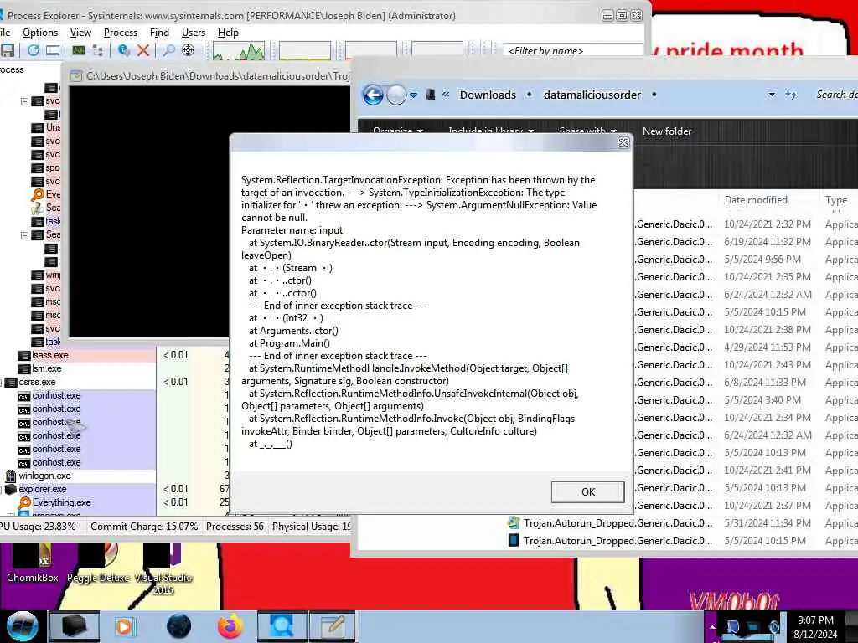Open the View menu
The height and width of the screenshot is (643, 858).
(x=80, y=33)
